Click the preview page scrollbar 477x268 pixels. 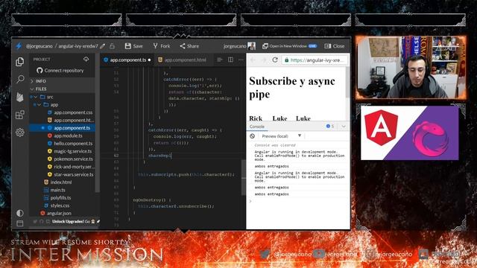(x=347, y=82)
